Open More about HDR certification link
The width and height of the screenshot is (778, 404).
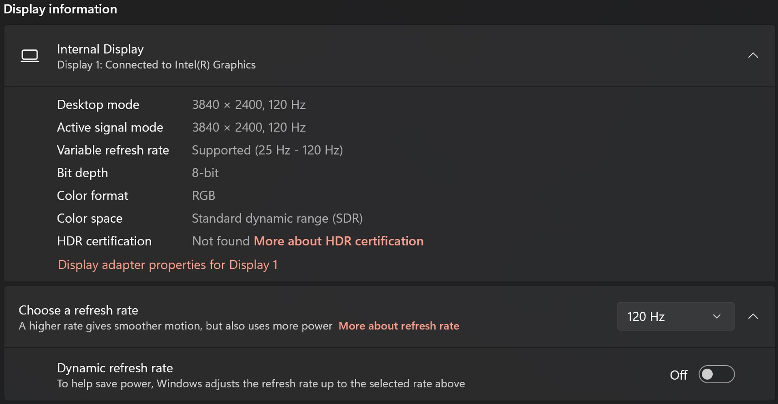point(339,241)
